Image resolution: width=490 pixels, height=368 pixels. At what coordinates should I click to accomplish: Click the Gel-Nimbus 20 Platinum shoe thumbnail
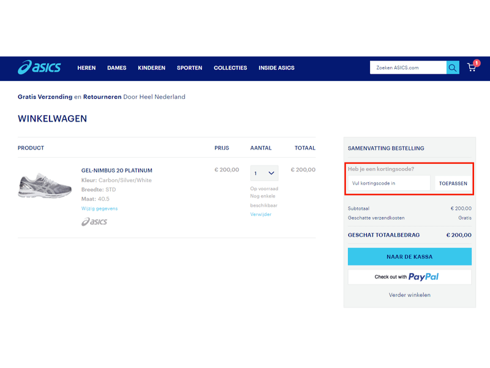pyautogui.click(x=45, y=186)
